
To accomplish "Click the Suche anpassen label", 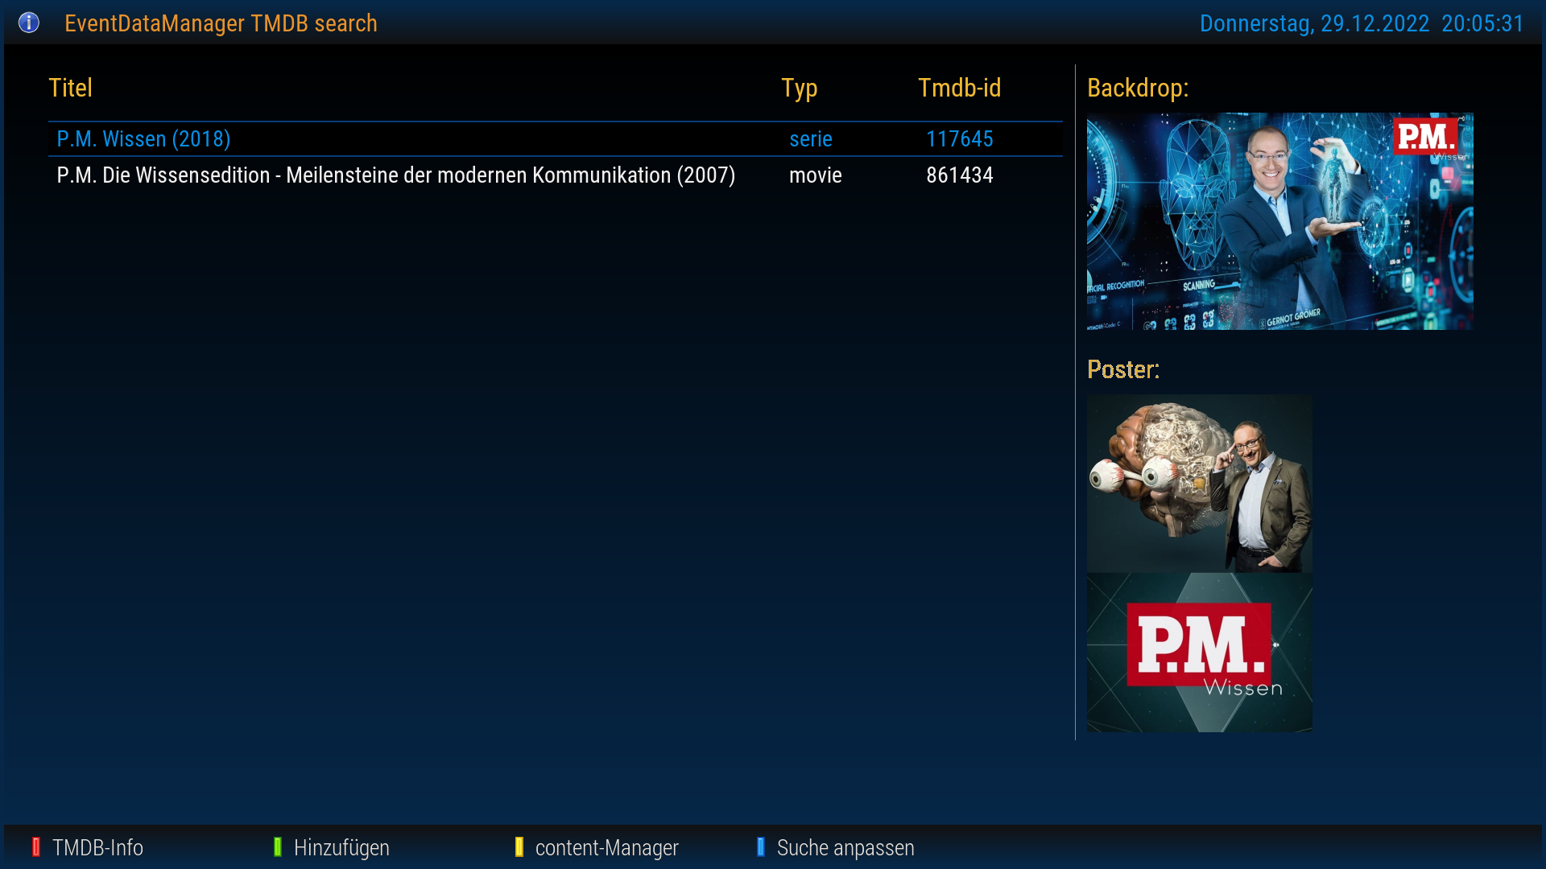I will (845, 847).
